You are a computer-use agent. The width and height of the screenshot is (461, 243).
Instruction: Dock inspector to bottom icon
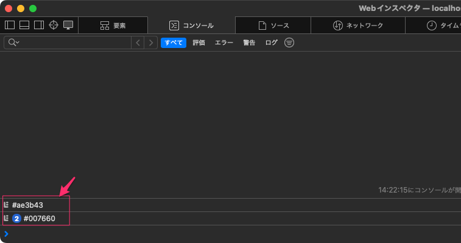(x=24, y=26)
